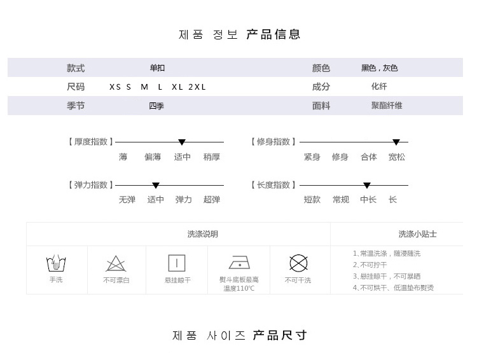Select size 2XL in the size row
The image size is (477, 353).
[197, 87]
